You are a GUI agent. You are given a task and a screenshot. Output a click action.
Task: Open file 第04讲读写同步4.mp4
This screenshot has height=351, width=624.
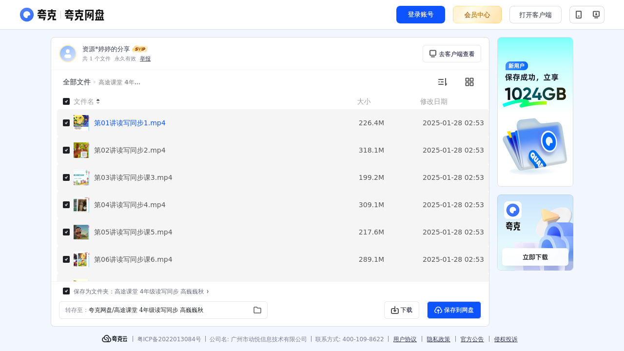[130, 205]
